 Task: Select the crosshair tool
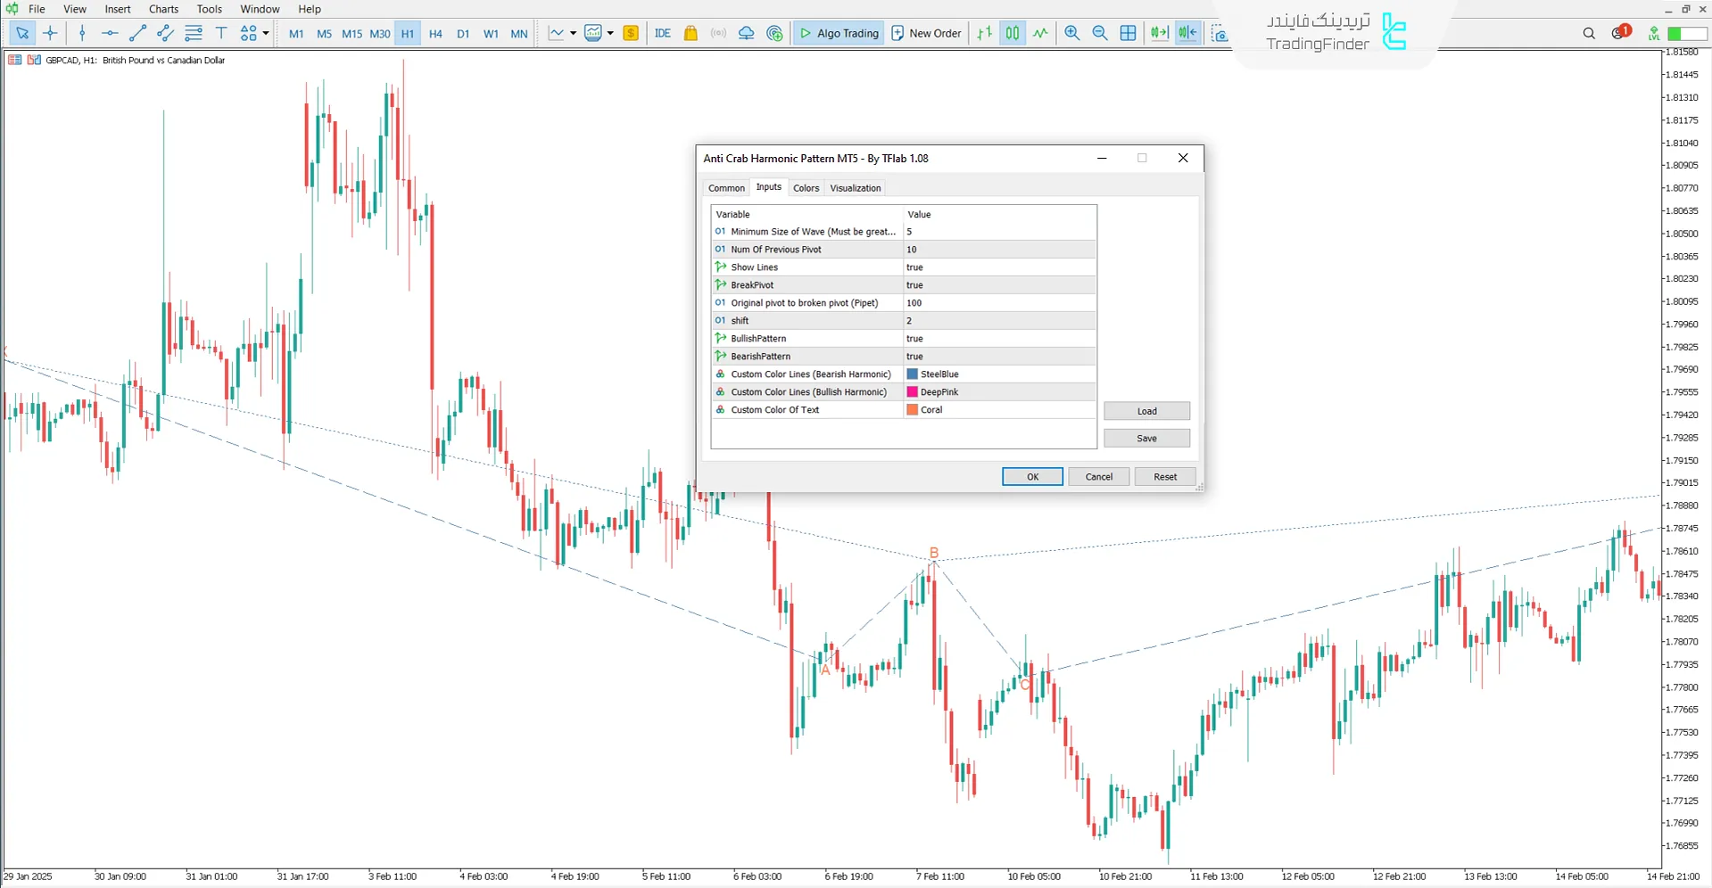tap(50, 33)
